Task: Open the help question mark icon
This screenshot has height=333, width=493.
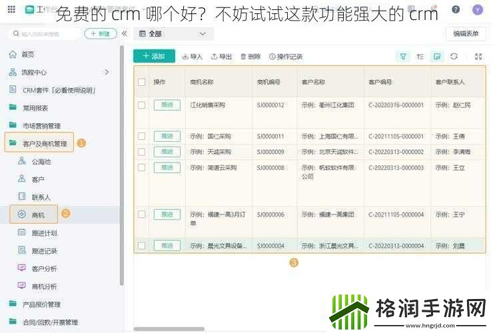Action: [456, 9]
